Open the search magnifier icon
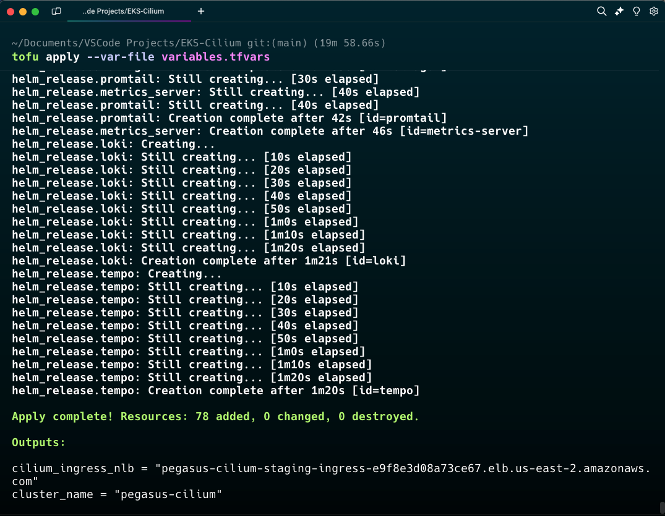The height and width of the screenshot is (516, 665). pyautogui.click(x=601, y=11)
